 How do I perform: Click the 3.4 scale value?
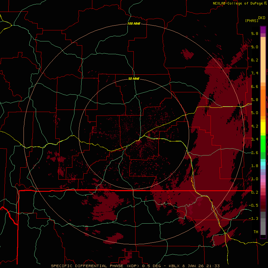(x=255, y=139)
